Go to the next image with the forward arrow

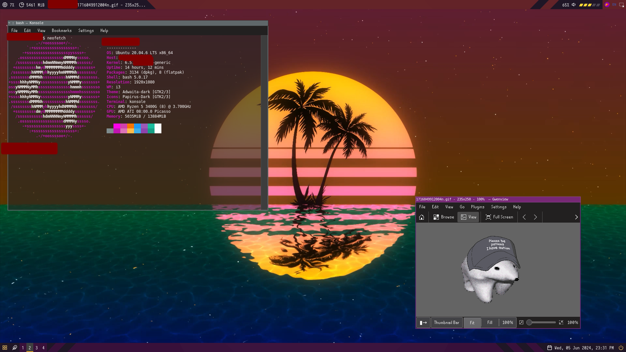click(535, 217)
